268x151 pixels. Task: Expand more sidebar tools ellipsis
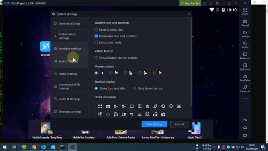pos(245,98)
